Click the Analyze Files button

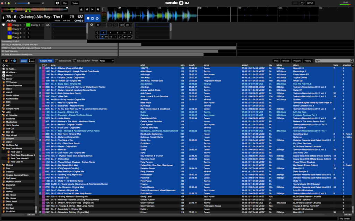click(46, 61)
